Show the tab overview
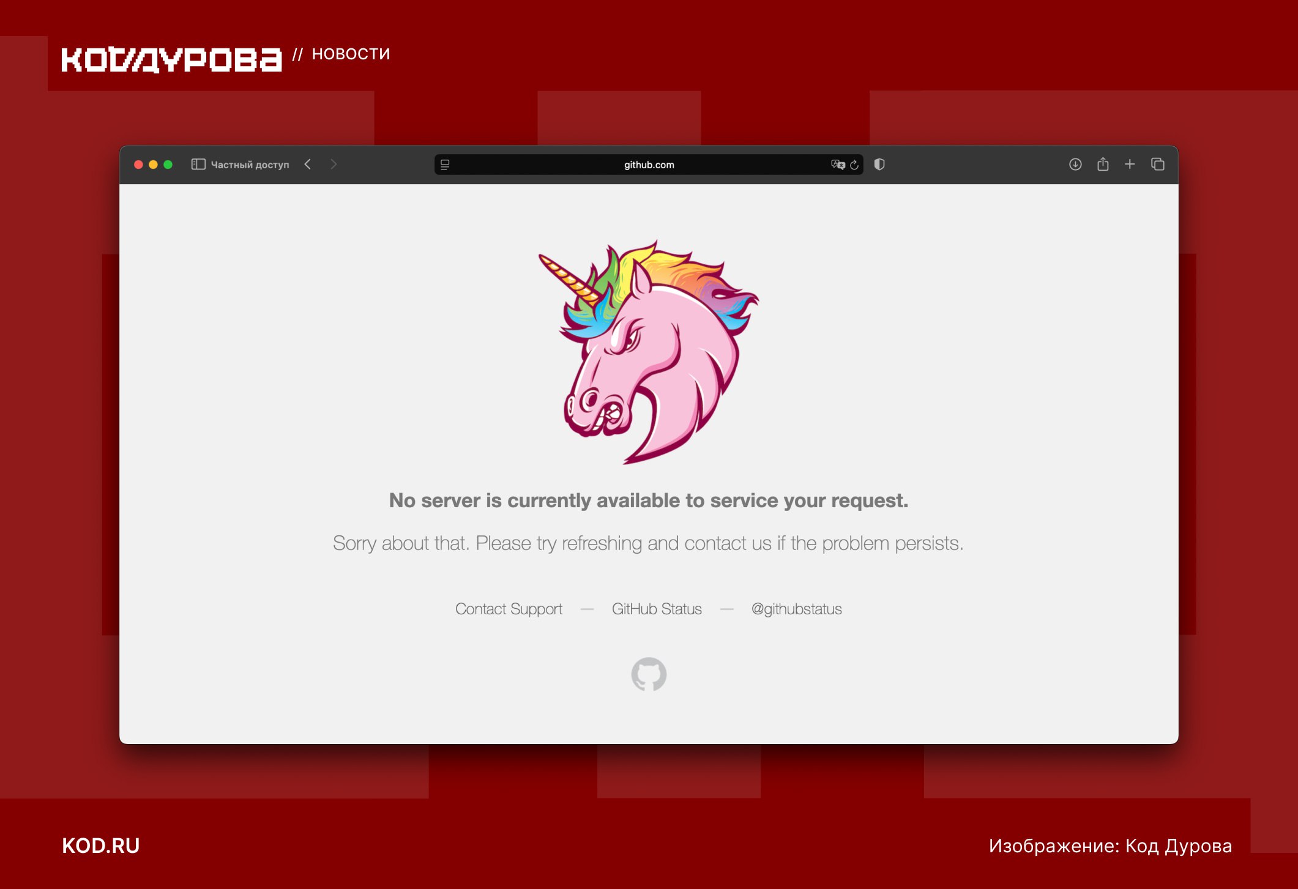The width and height of the screenshot is (1298, 889). (x=1157, y=165)
